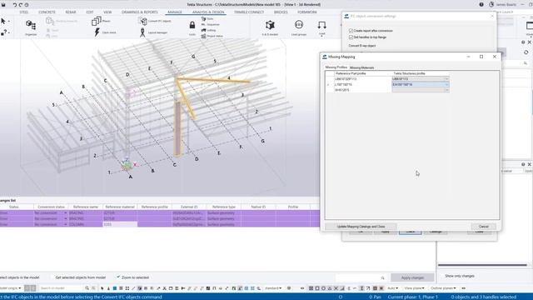Screen dimensions: 533x300
Task: Click Cancel in Missing Mapping dialog
Action: [x=483, y=227]
